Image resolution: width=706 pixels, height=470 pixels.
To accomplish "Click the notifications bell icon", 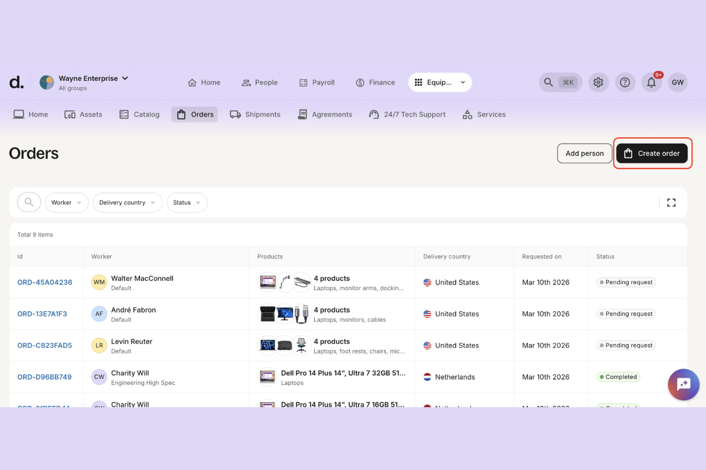I will tap(652, 82).
